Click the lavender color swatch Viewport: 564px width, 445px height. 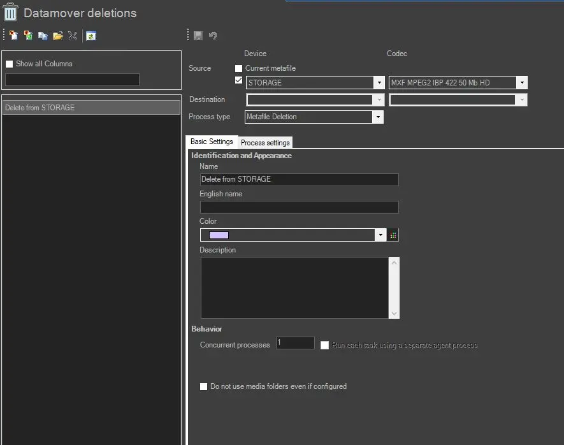tap(219, 235)
